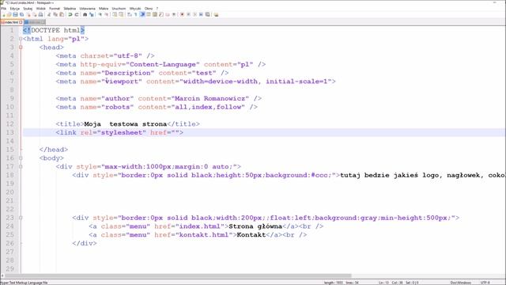Collapse the html tag fold on line 2
Screen dimensions: 506x285
21,39
